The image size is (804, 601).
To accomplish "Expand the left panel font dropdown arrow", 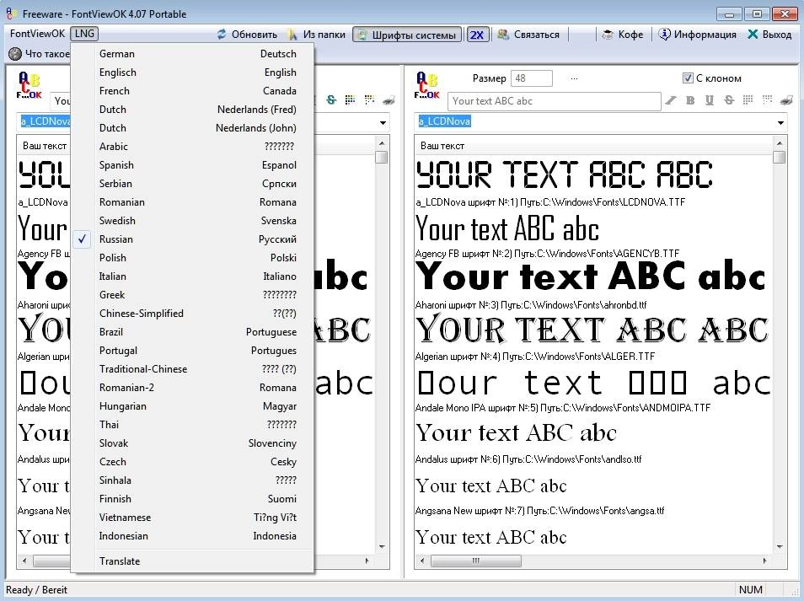I will [x=383, y=122].
